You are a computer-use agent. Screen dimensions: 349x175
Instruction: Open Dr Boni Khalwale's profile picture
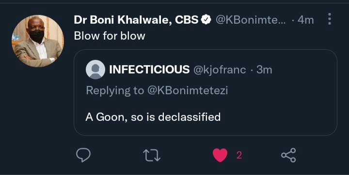[38, 41]
